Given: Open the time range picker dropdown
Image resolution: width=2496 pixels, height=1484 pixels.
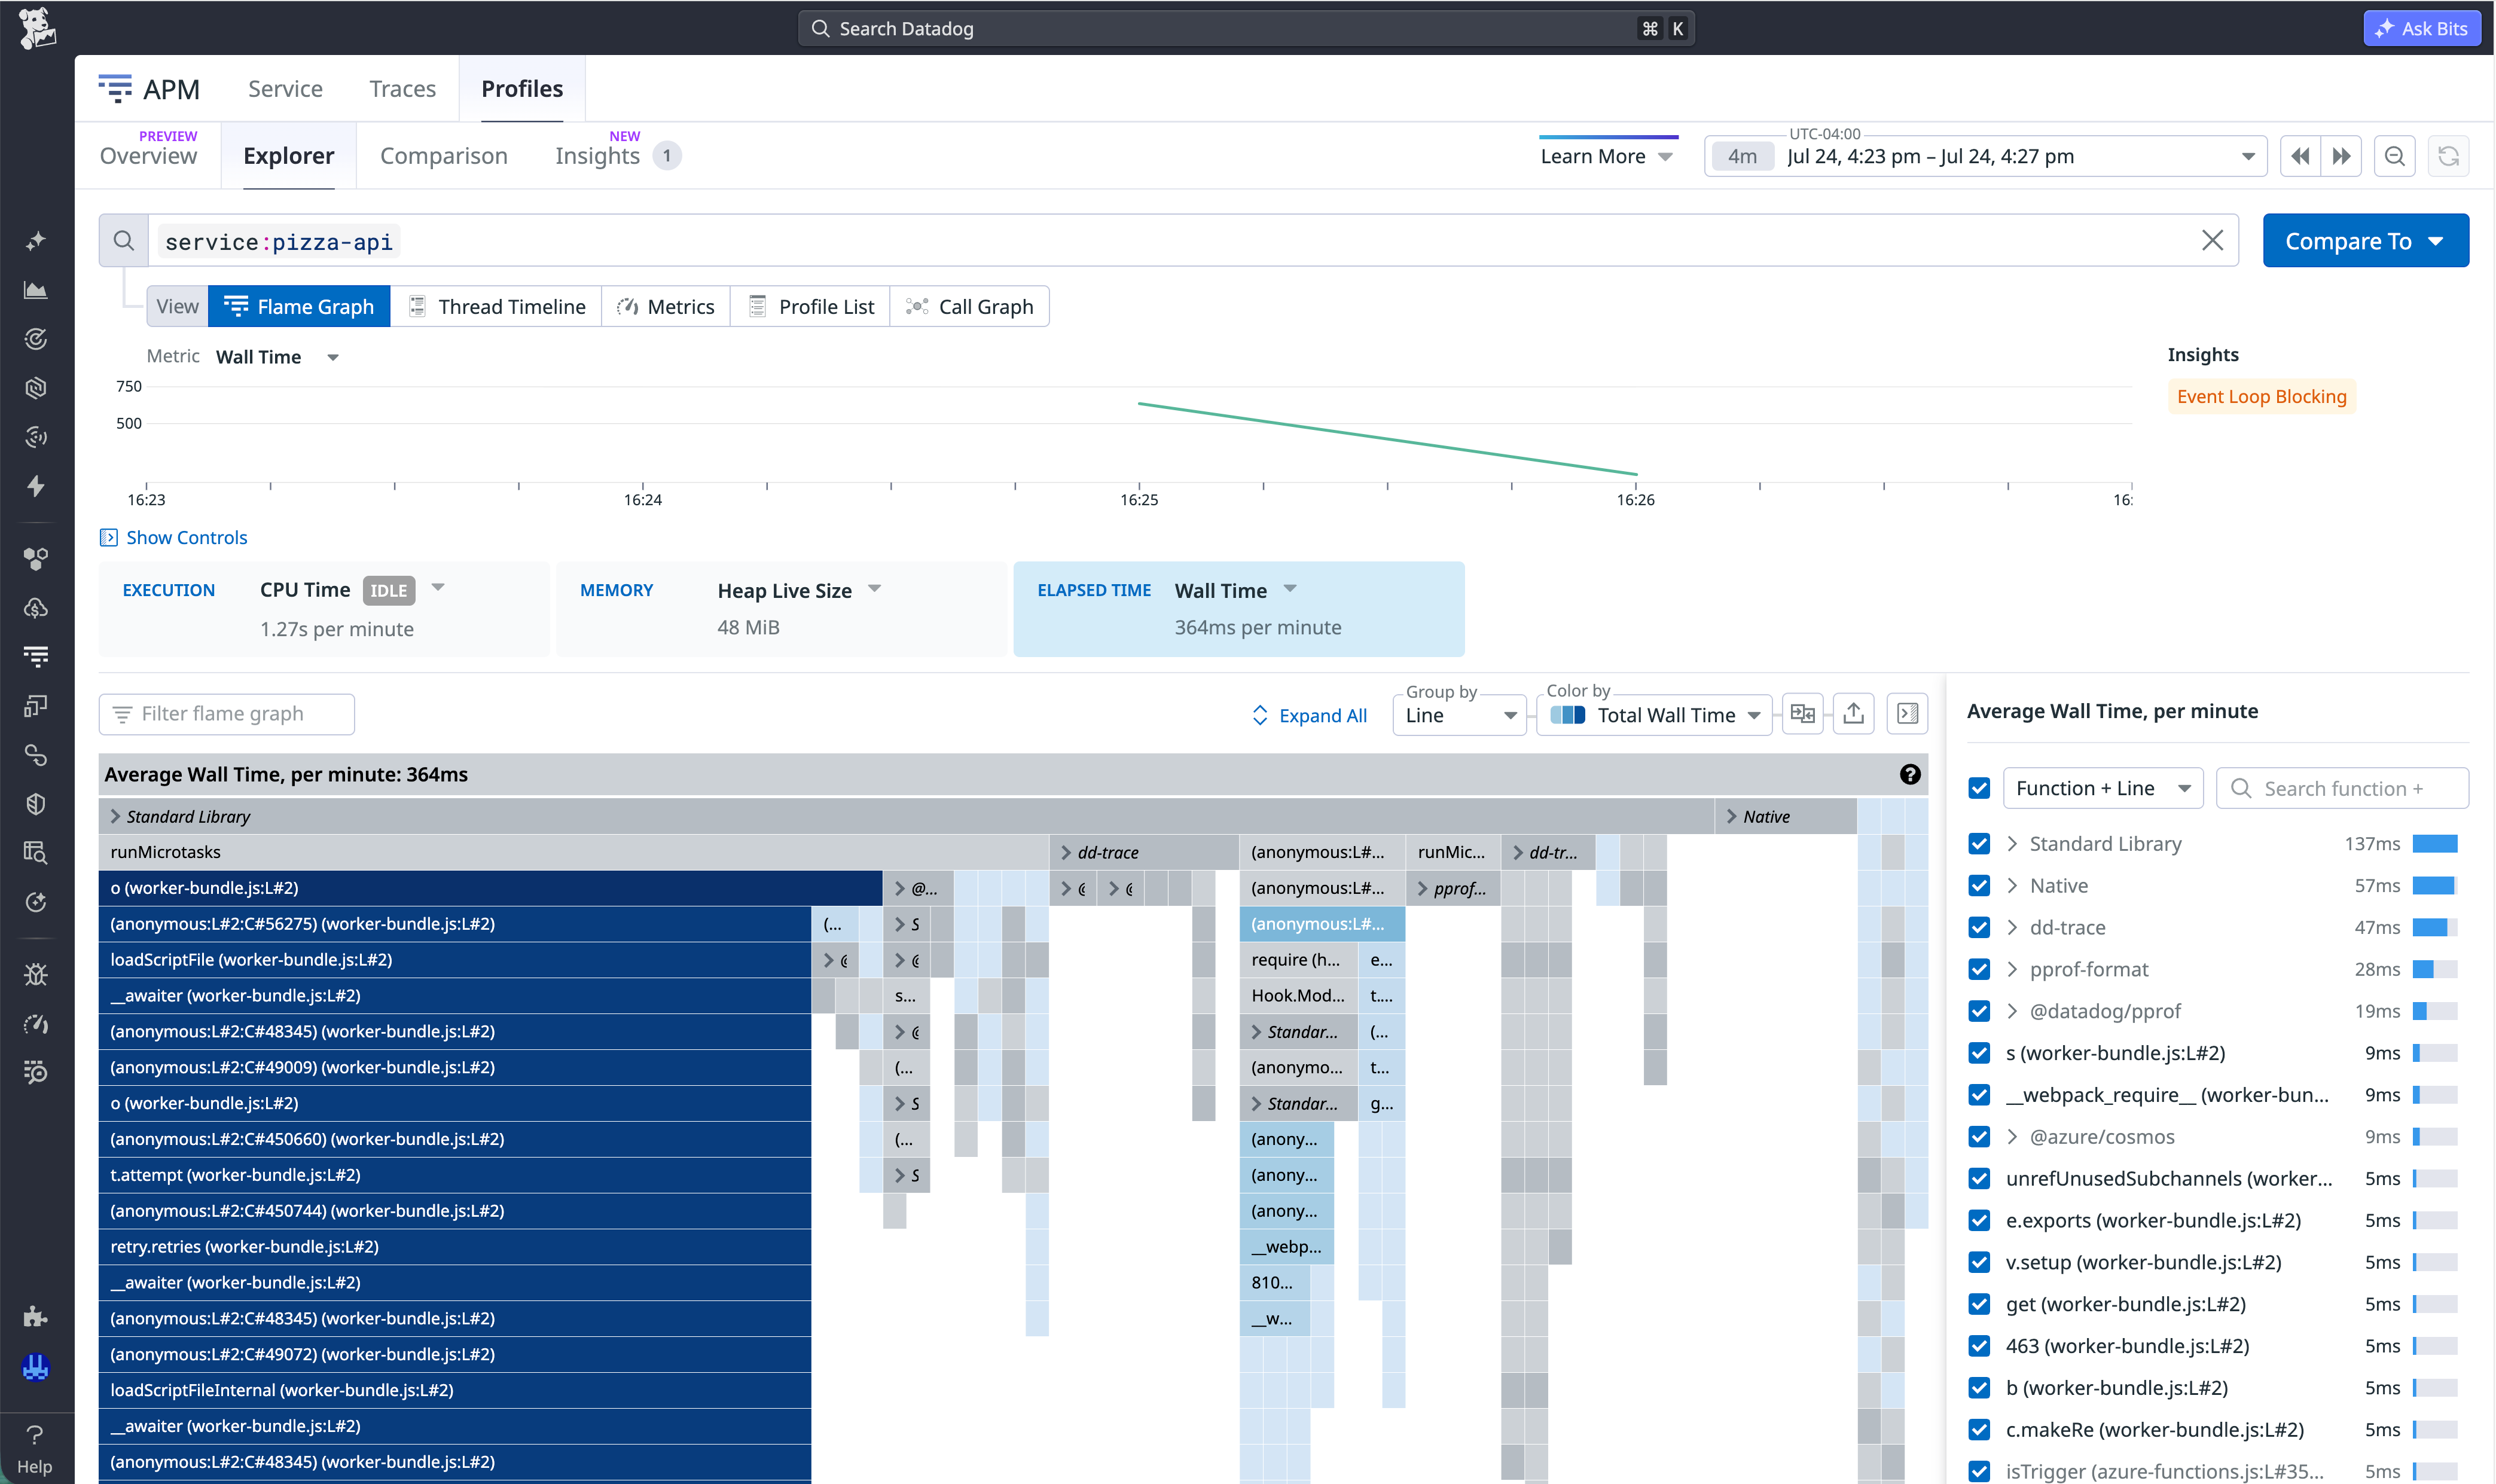Looking at the screenshot, I should coord(1985,156).
